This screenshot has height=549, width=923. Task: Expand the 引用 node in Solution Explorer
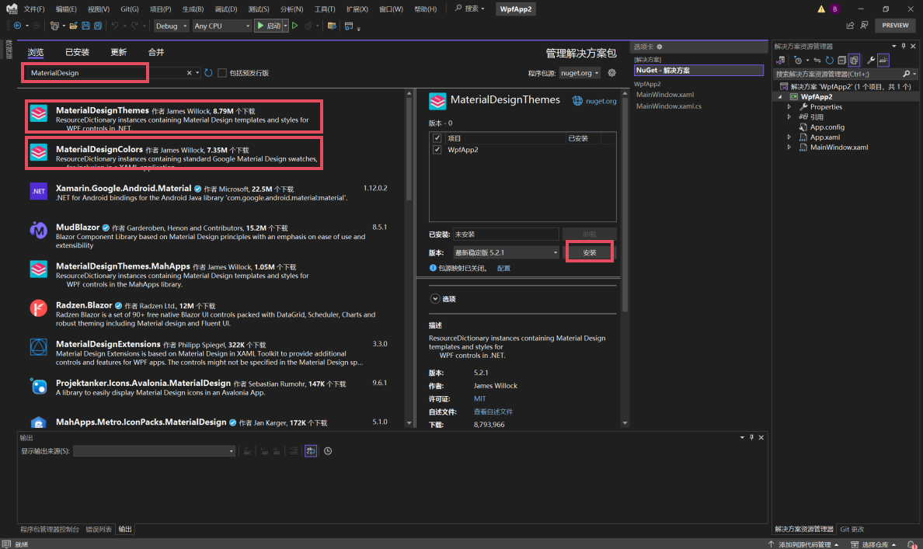pos(789,117)
